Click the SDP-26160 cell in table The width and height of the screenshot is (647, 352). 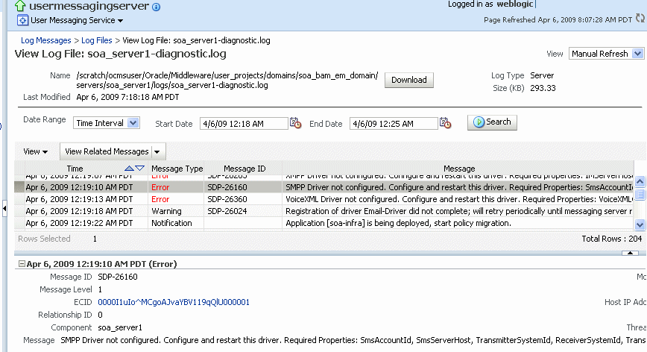(227, 187)
